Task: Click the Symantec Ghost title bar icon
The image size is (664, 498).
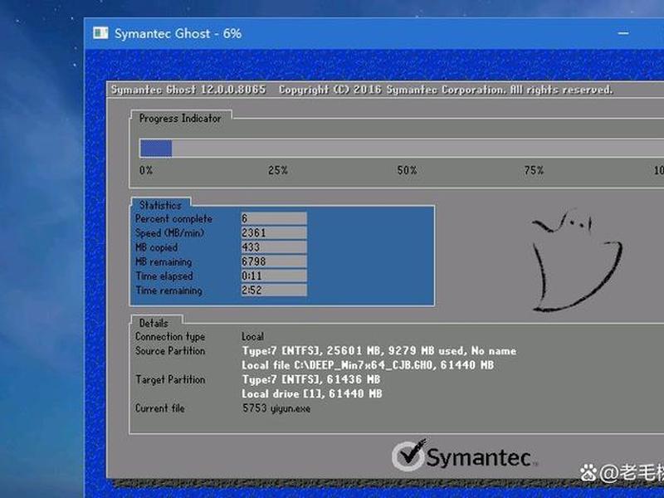Action: coord(100,33)
